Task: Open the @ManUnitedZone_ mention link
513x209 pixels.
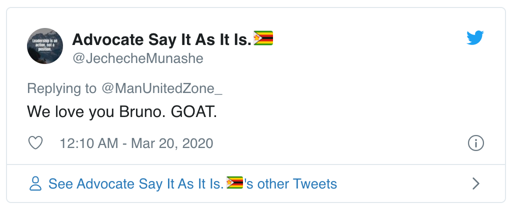Action: [161, 88]
